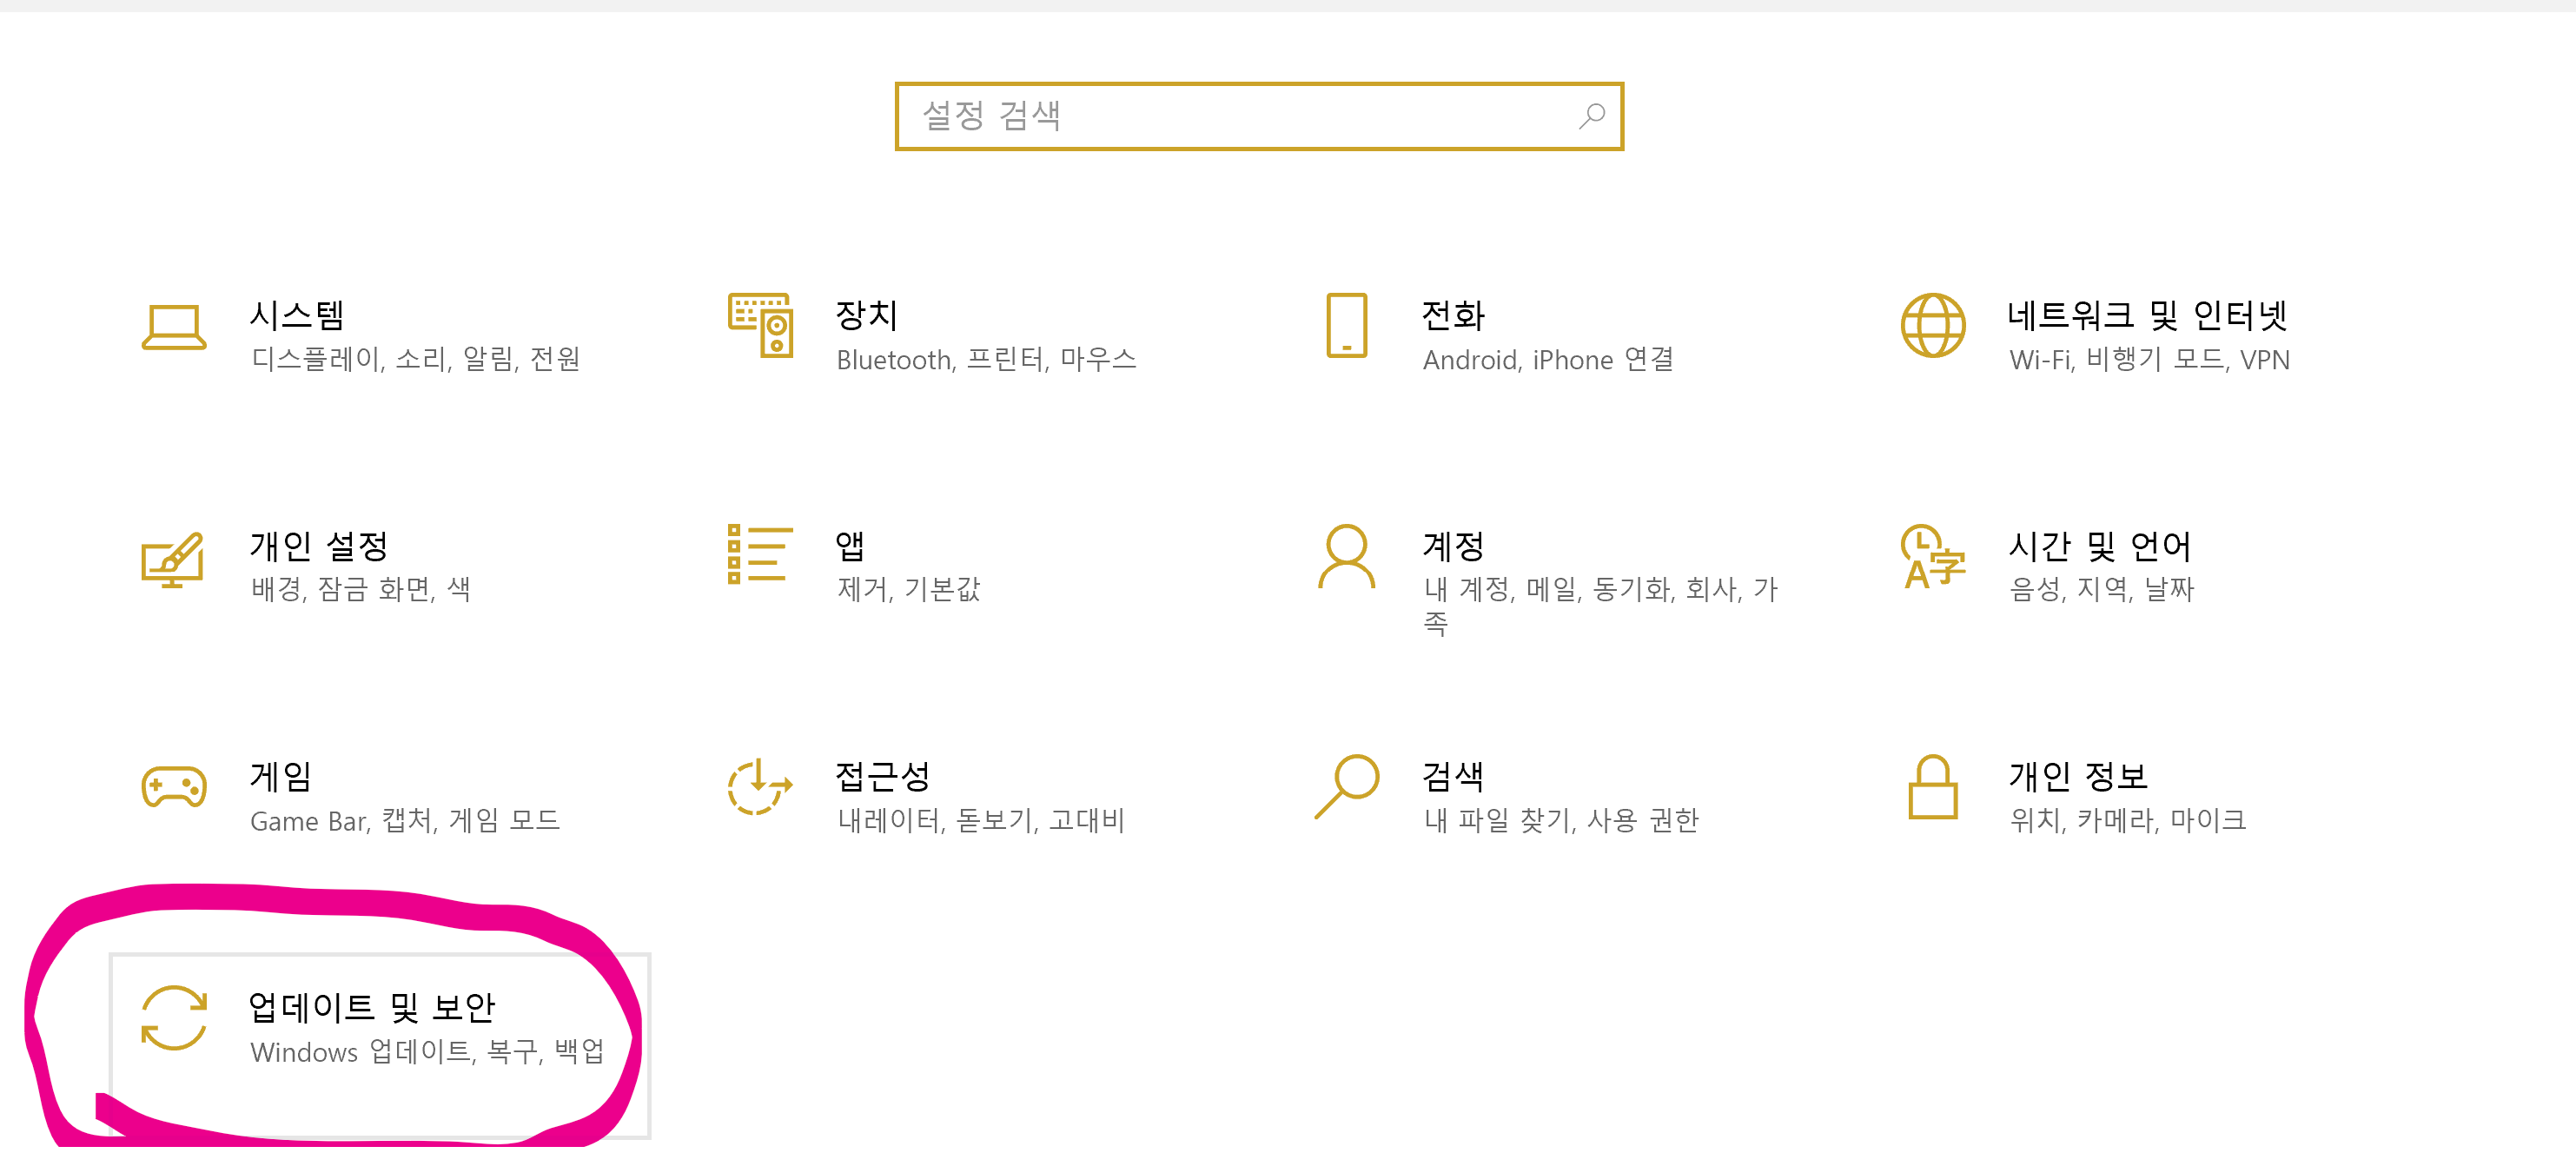The image size is (2576, 1173).
Task: Click the Accounts person icon
Action: [1346, 556]
